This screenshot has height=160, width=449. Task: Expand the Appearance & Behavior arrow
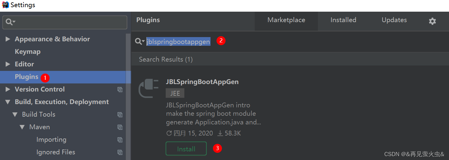coord(8,39)
